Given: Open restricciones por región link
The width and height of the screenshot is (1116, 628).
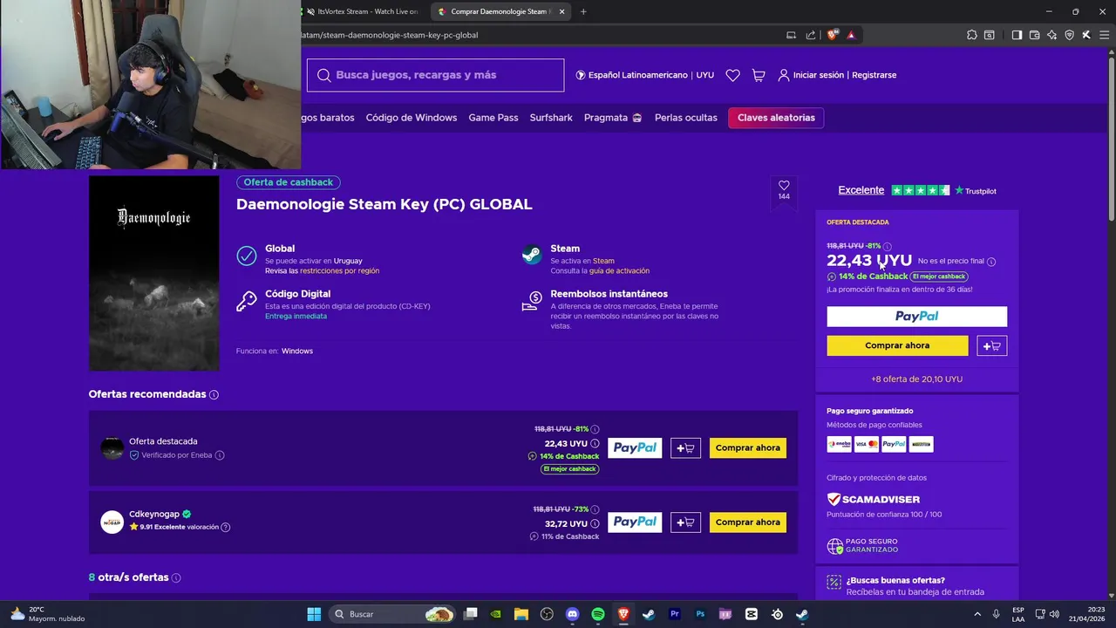Looking at the screenshot, I should [x=339, y=271].
